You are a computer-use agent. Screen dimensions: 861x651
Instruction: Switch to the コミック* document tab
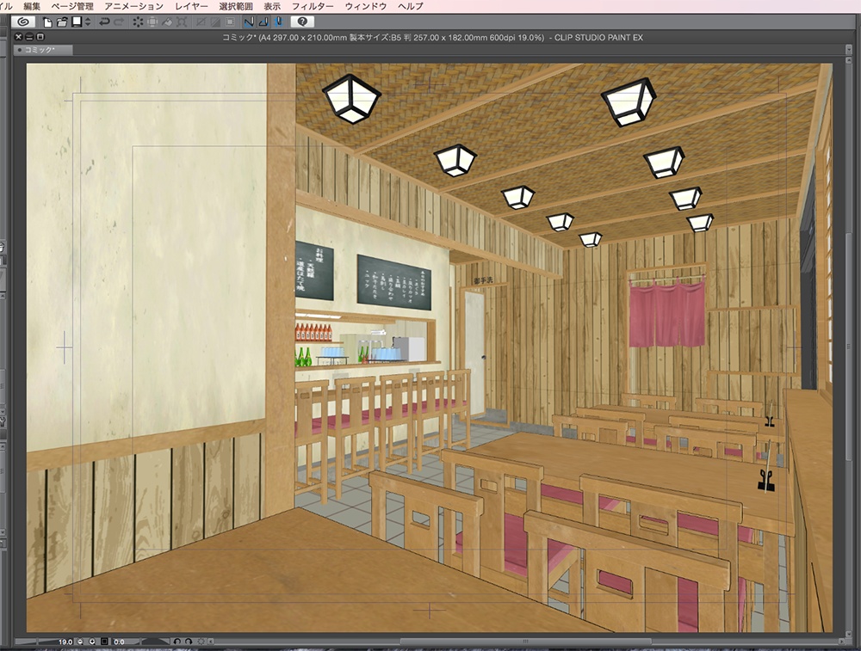pyautogui.click(x=43, y=50)
